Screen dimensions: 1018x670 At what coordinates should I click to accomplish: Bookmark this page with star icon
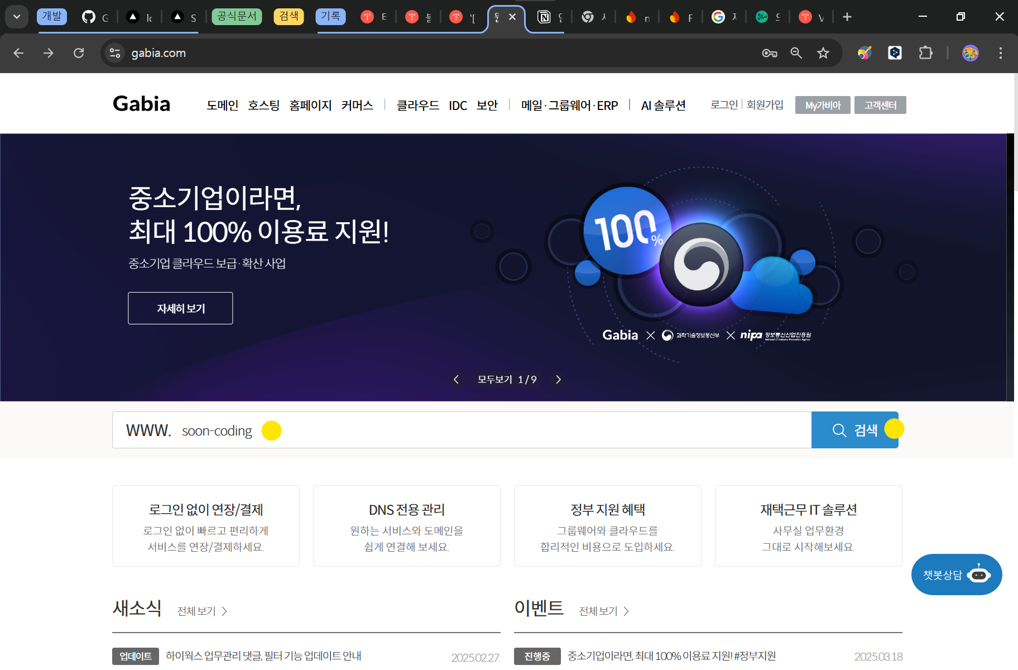(x=823, y=53)
